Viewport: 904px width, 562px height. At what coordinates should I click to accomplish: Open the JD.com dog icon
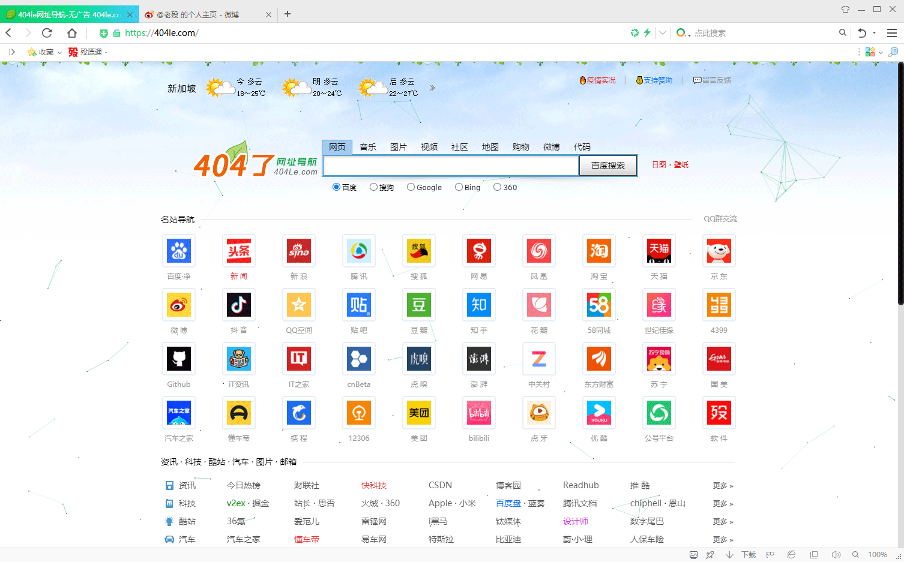point(719,251)
